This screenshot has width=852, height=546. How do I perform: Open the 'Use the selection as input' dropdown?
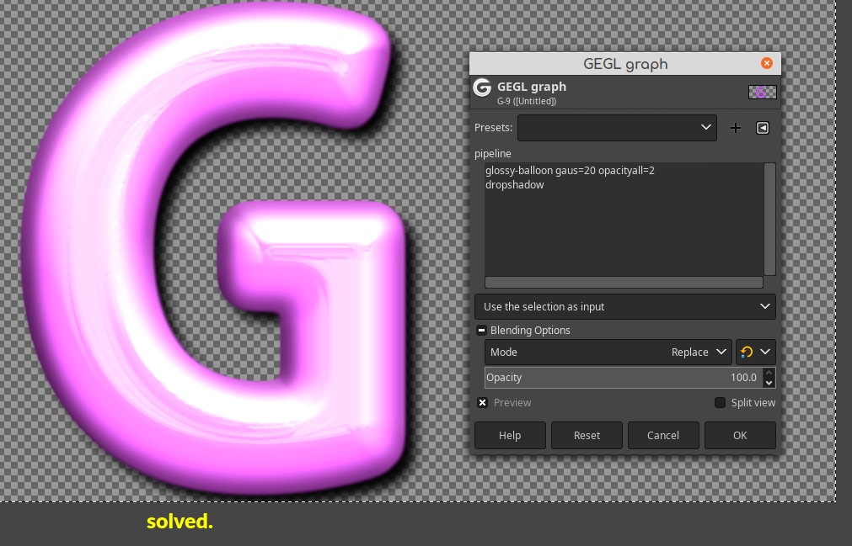625,307
